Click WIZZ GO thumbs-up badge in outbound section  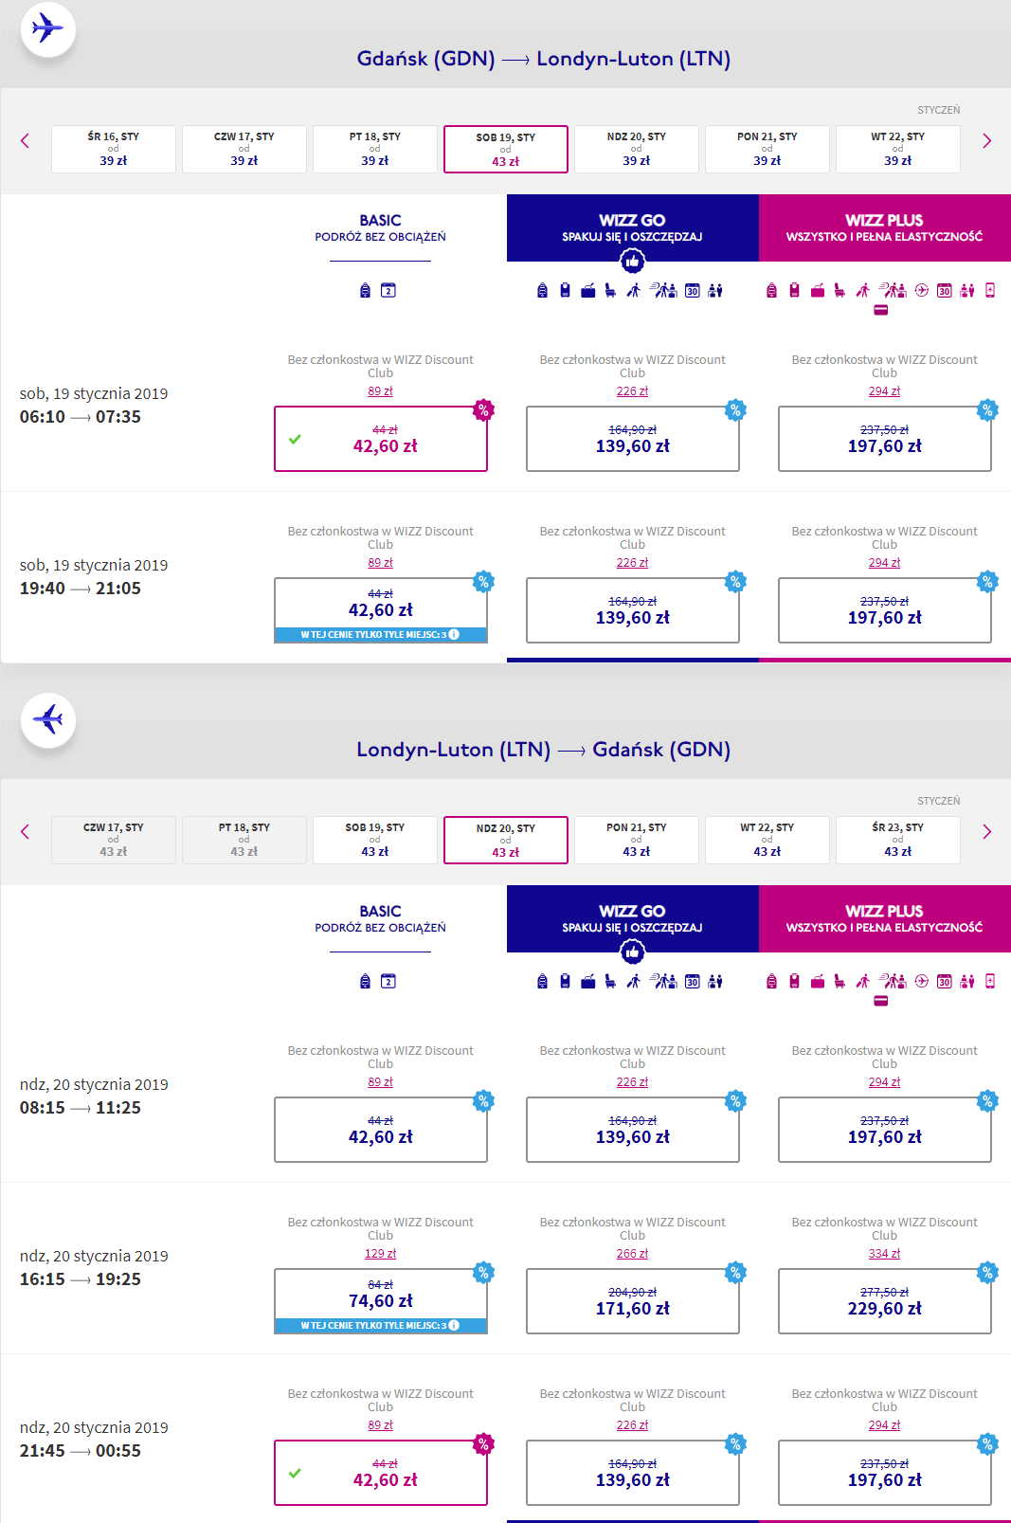pos(632,261)
